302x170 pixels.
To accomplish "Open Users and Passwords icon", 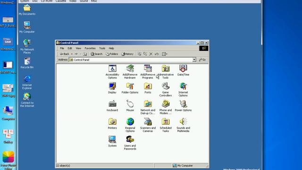I will click(x=130, y=143).
